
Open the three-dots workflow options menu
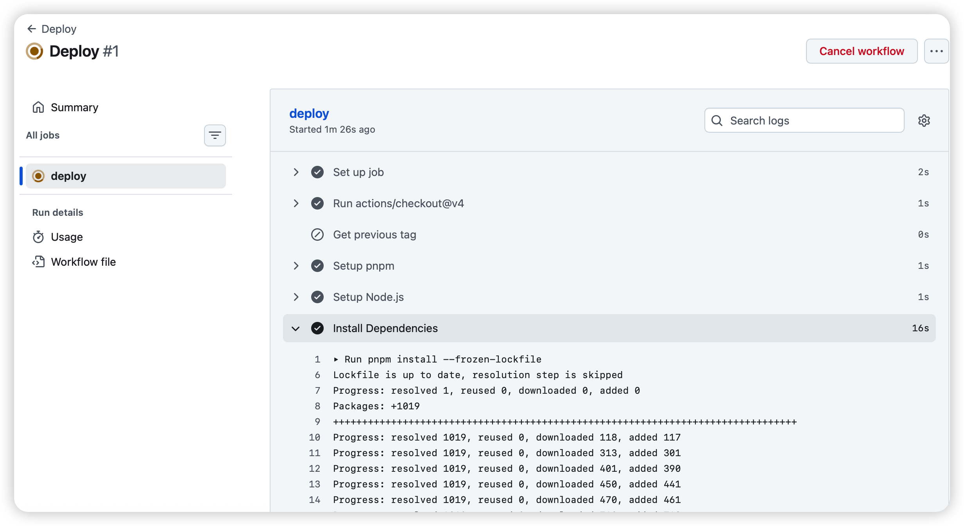(x=936, y=51)
